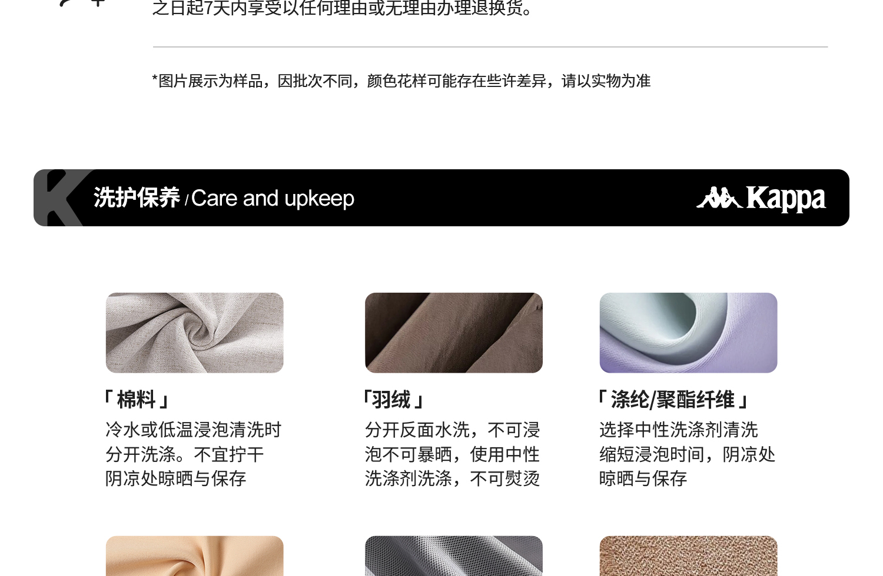Select the tan textured fabric thumbnail
This screenshot has height=576, width=883.
click(x=688, y=556)
